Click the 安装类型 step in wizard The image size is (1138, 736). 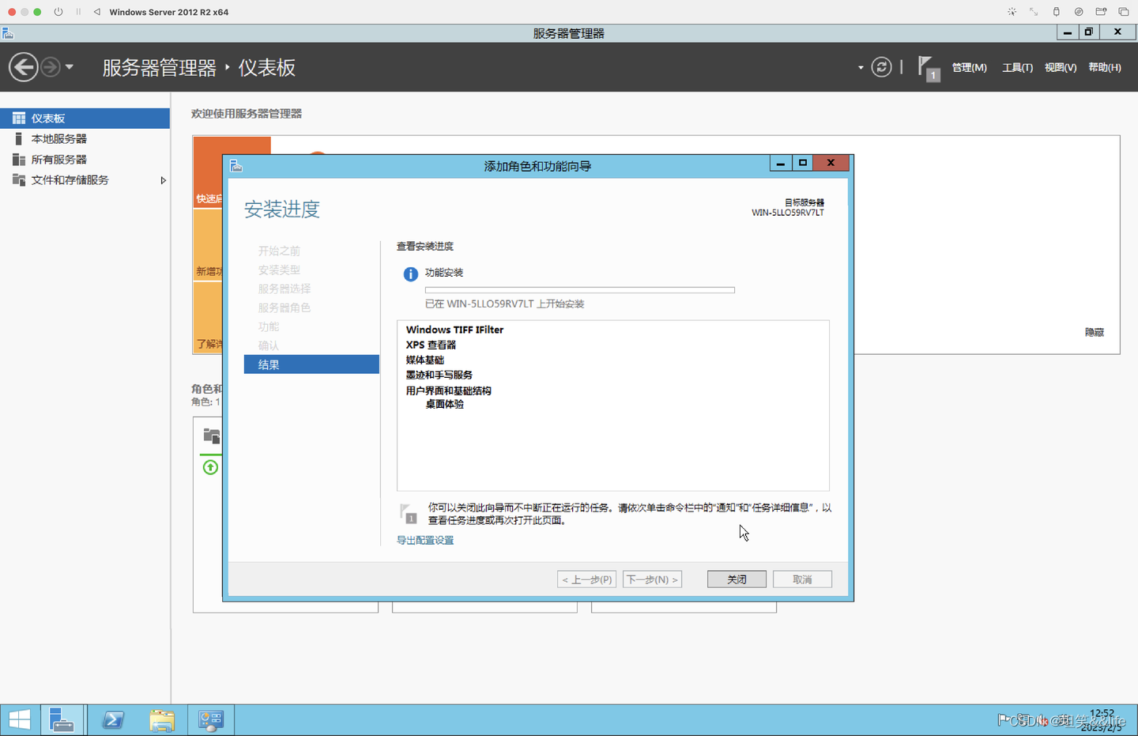tap(279, 270)
